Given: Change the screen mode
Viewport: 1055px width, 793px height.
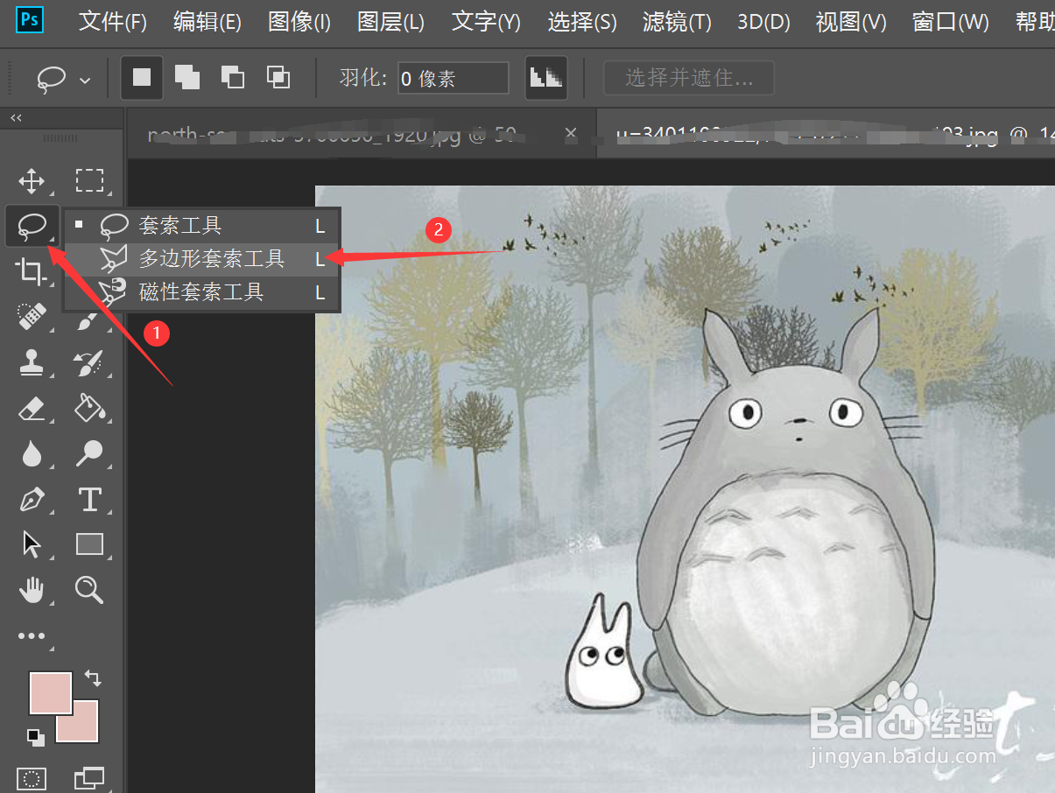Looking at the screenshot, I should 89,778.
